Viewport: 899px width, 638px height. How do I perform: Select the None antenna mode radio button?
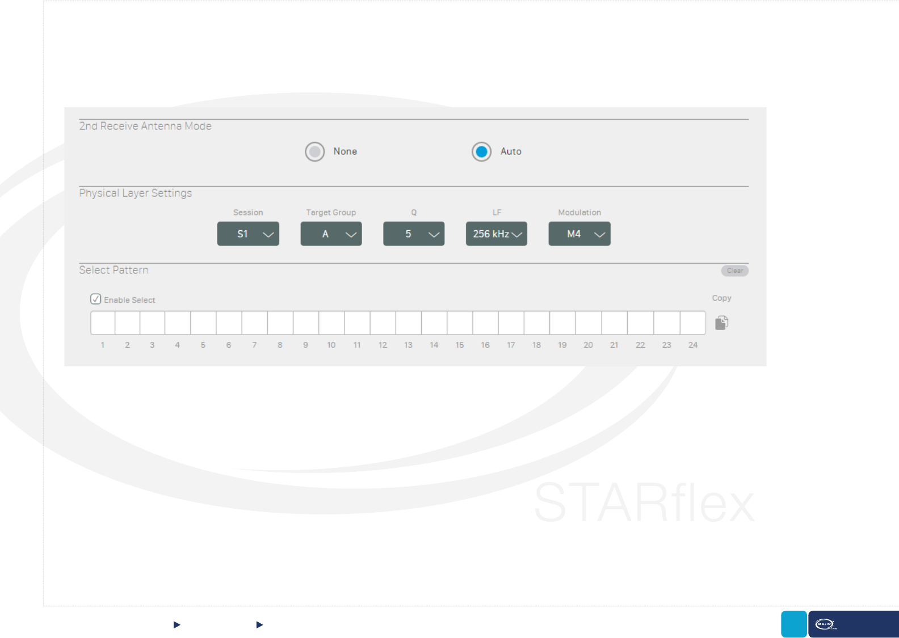coord(315,151)
